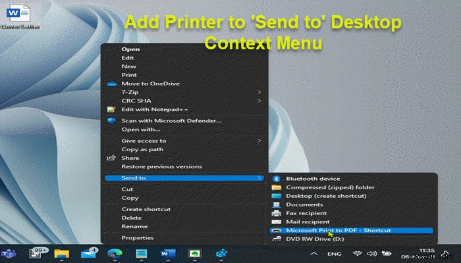Image resolution: width=461 pixels, height=263 pixels.
Task: Expand the Give access to arrow
Action: tap(259, 141)
